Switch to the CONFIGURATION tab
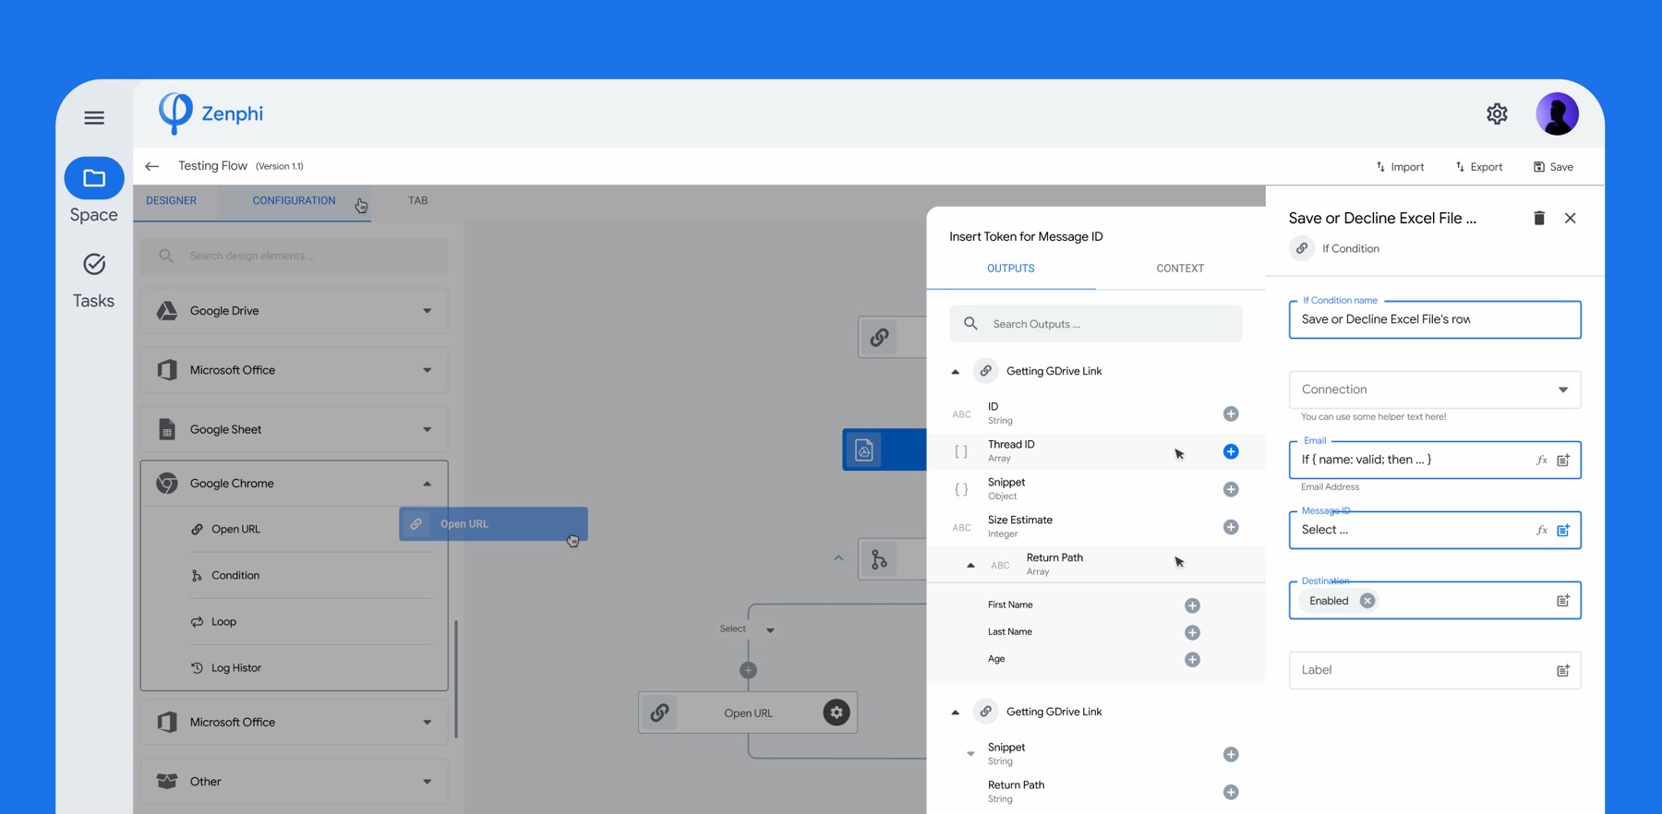Screen dimensions: 1662x814 (295, 200)
